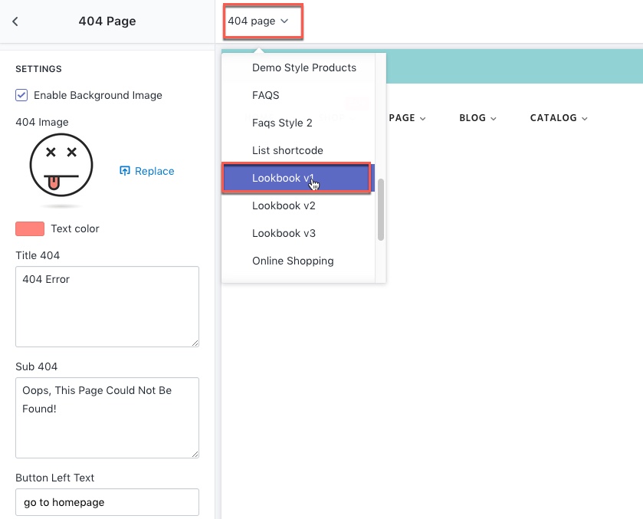Click into the Sub 404 text area

point(107,418)
